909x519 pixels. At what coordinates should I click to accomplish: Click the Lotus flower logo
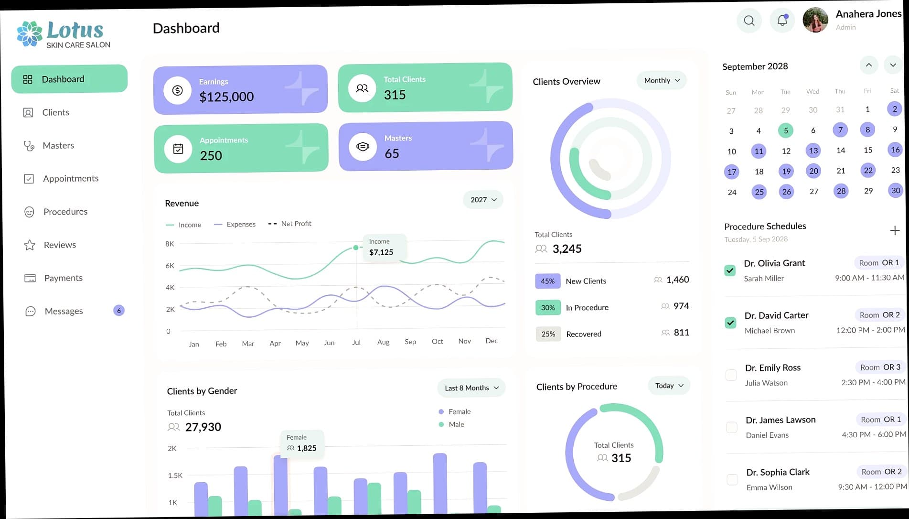(30, 34)
